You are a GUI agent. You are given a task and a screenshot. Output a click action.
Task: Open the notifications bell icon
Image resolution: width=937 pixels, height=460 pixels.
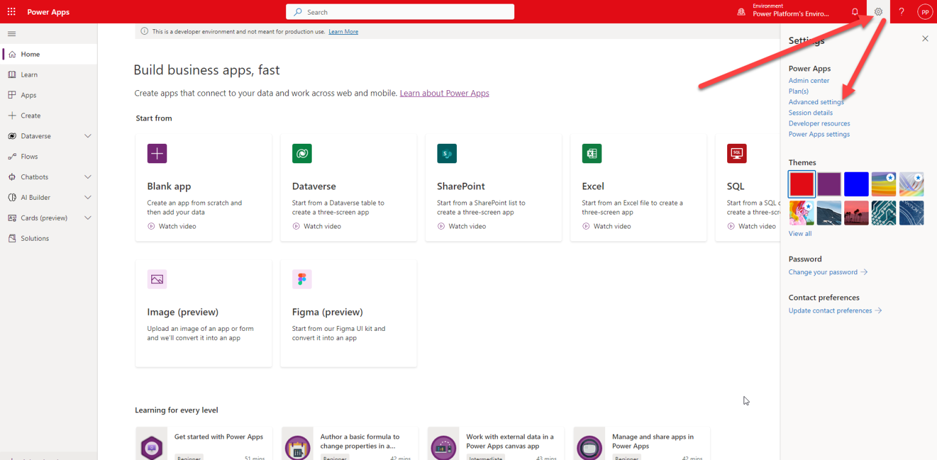click(x=855, y=12)
